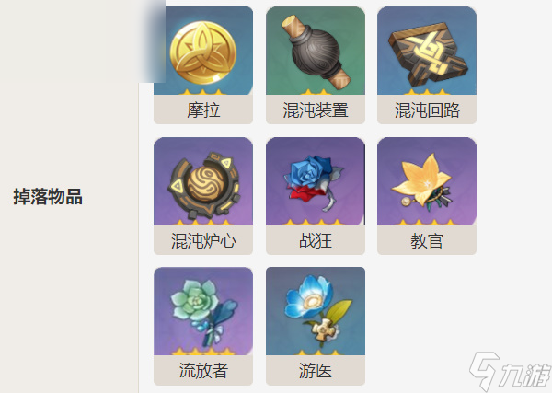This screenshot has height=393, width=552.
Task: Open the 教官 text label
Action: pos(427,241)
